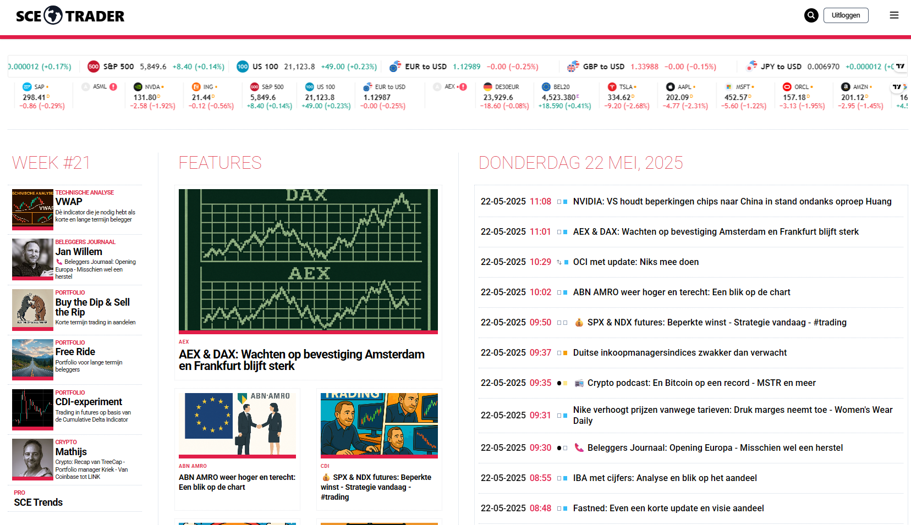
Task: Open Jan Willem Beleggers Journaal link
Action: click(79, 251)
